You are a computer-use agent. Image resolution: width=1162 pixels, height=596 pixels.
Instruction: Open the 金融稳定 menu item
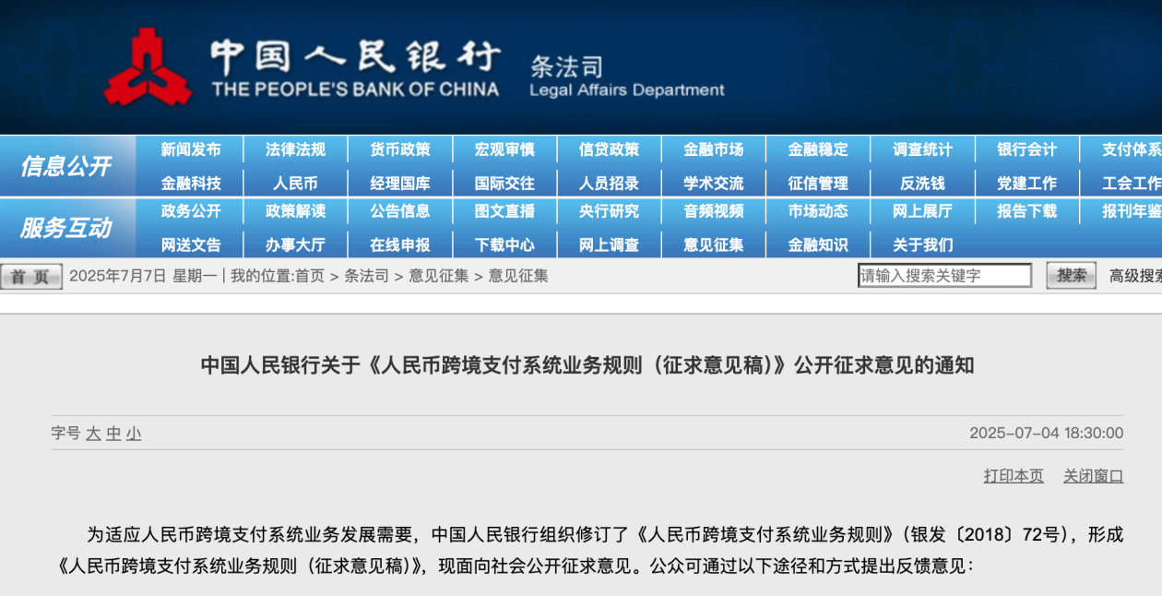pyautogui.click(x=818, y=149)
